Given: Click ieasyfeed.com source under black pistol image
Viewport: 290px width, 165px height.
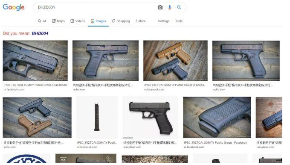Looking at the screenshot, I should click(132, 147).
